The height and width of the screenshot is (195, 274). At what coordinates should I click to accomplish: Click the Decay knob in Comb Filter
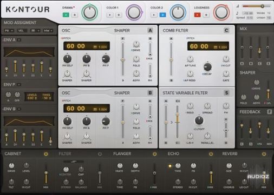207,67
